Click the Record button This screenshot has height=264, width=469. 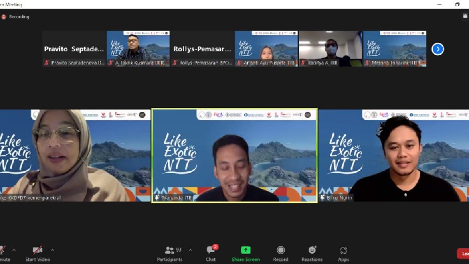point(281,254)
